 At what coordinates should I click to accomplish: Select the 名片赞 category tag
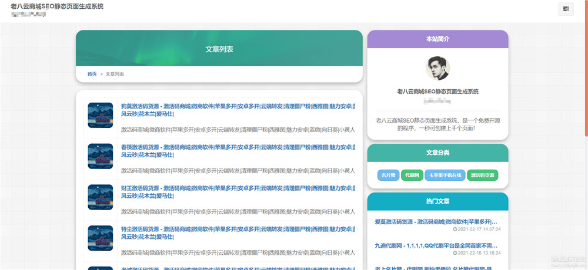[388, 176]
